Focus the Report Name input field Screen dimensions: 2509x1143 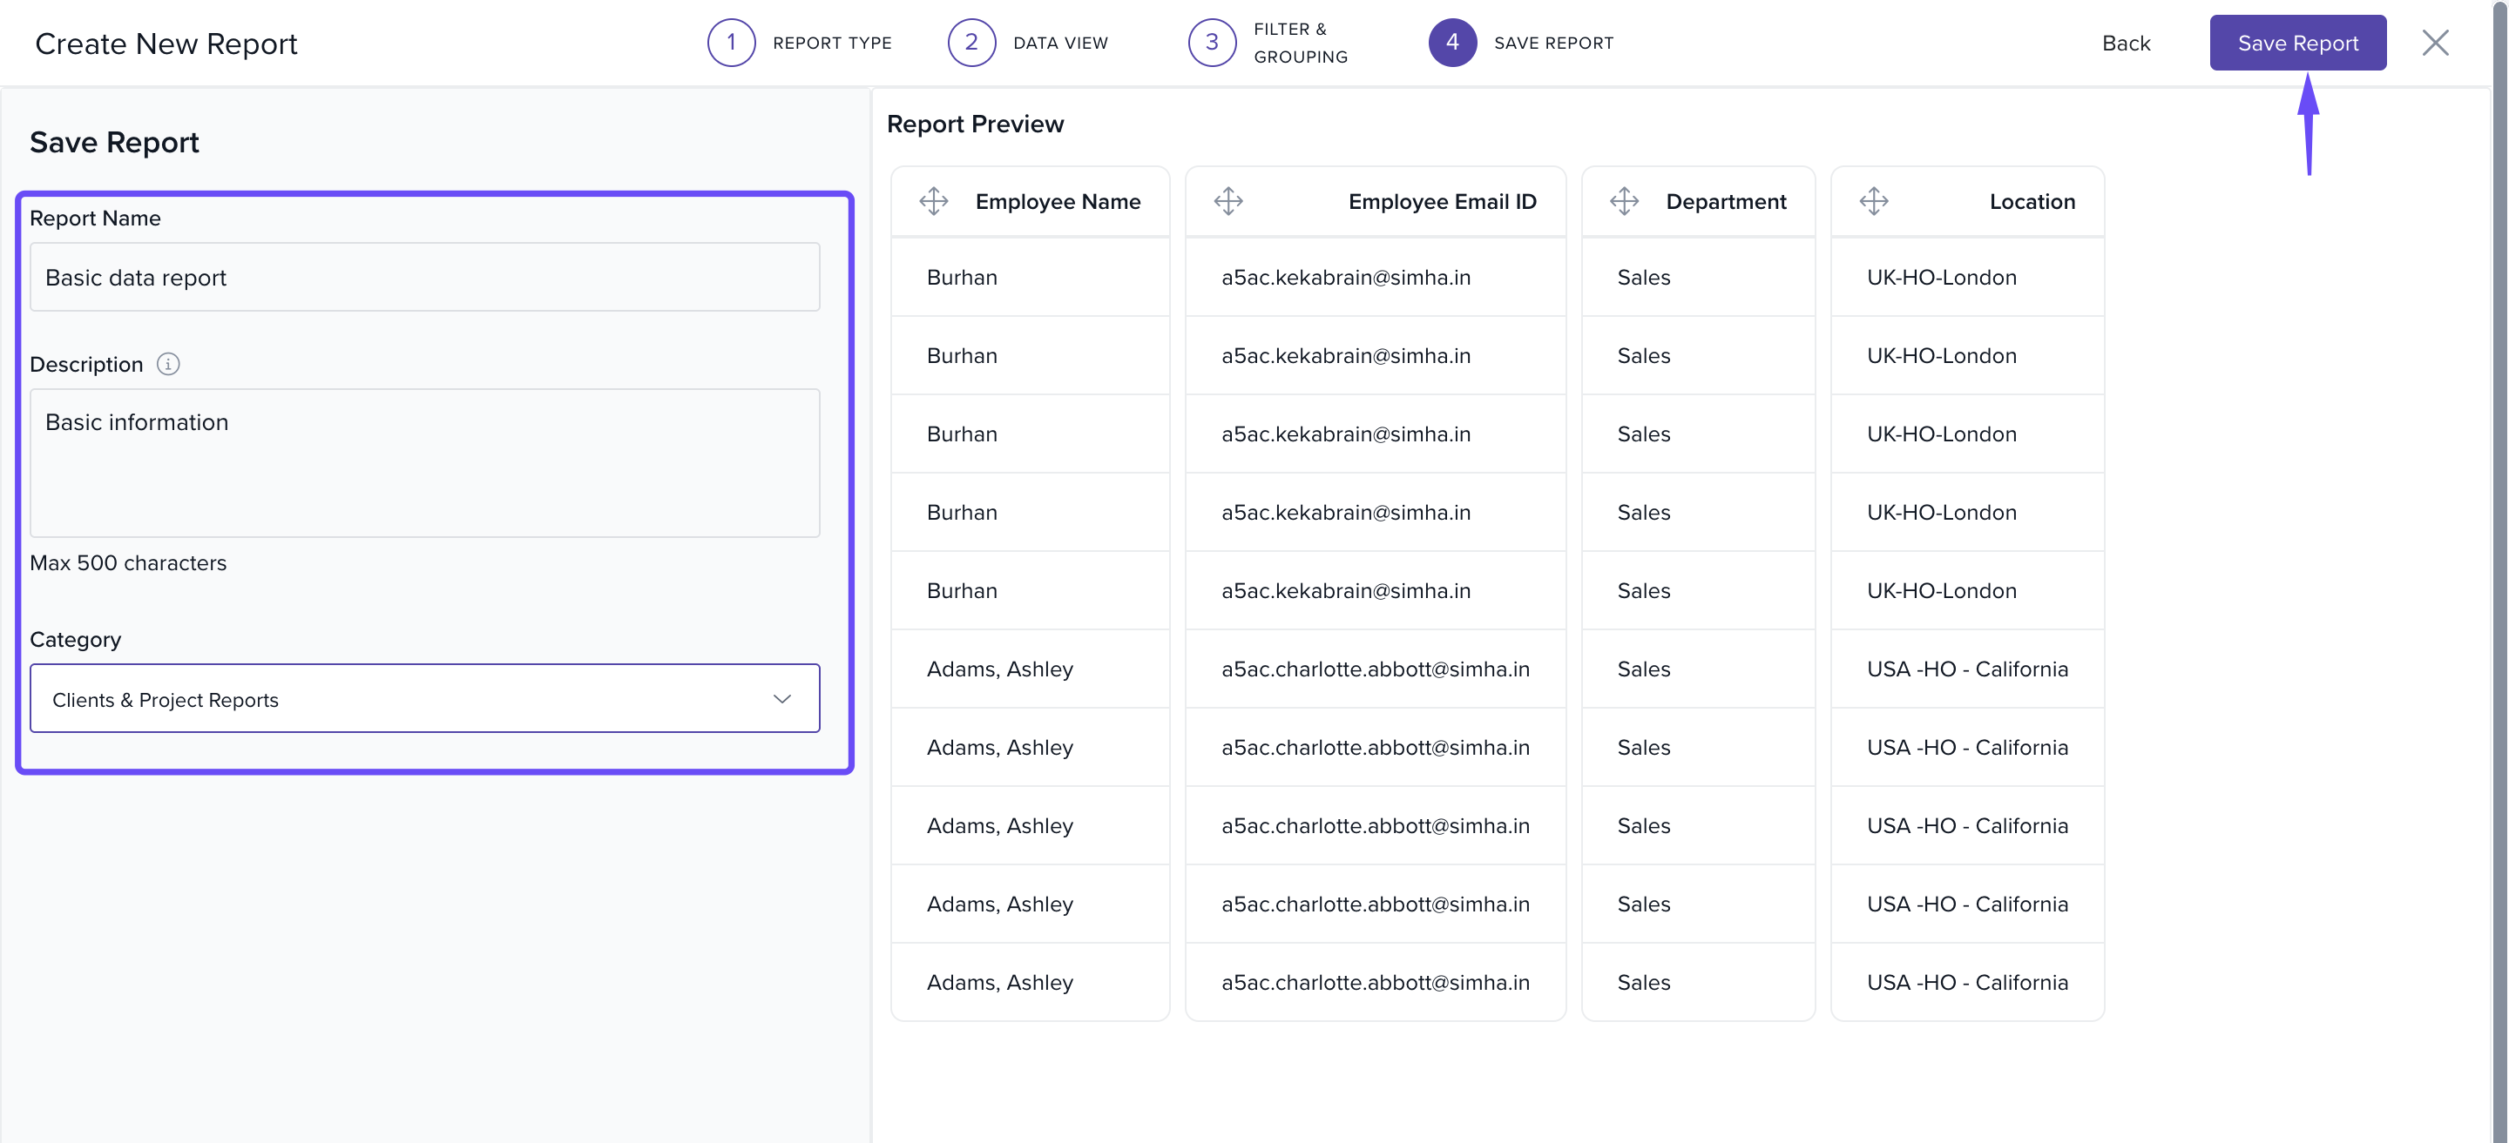[423, 278]
